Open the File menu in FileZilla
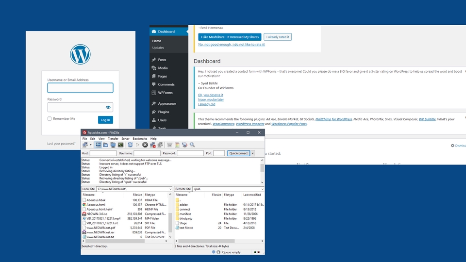Screen dimensions: 466x262 [84, 139]
